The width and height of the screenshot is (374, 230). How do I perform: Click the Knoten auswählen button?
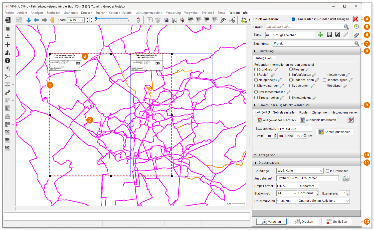click(x=334, y=132)
